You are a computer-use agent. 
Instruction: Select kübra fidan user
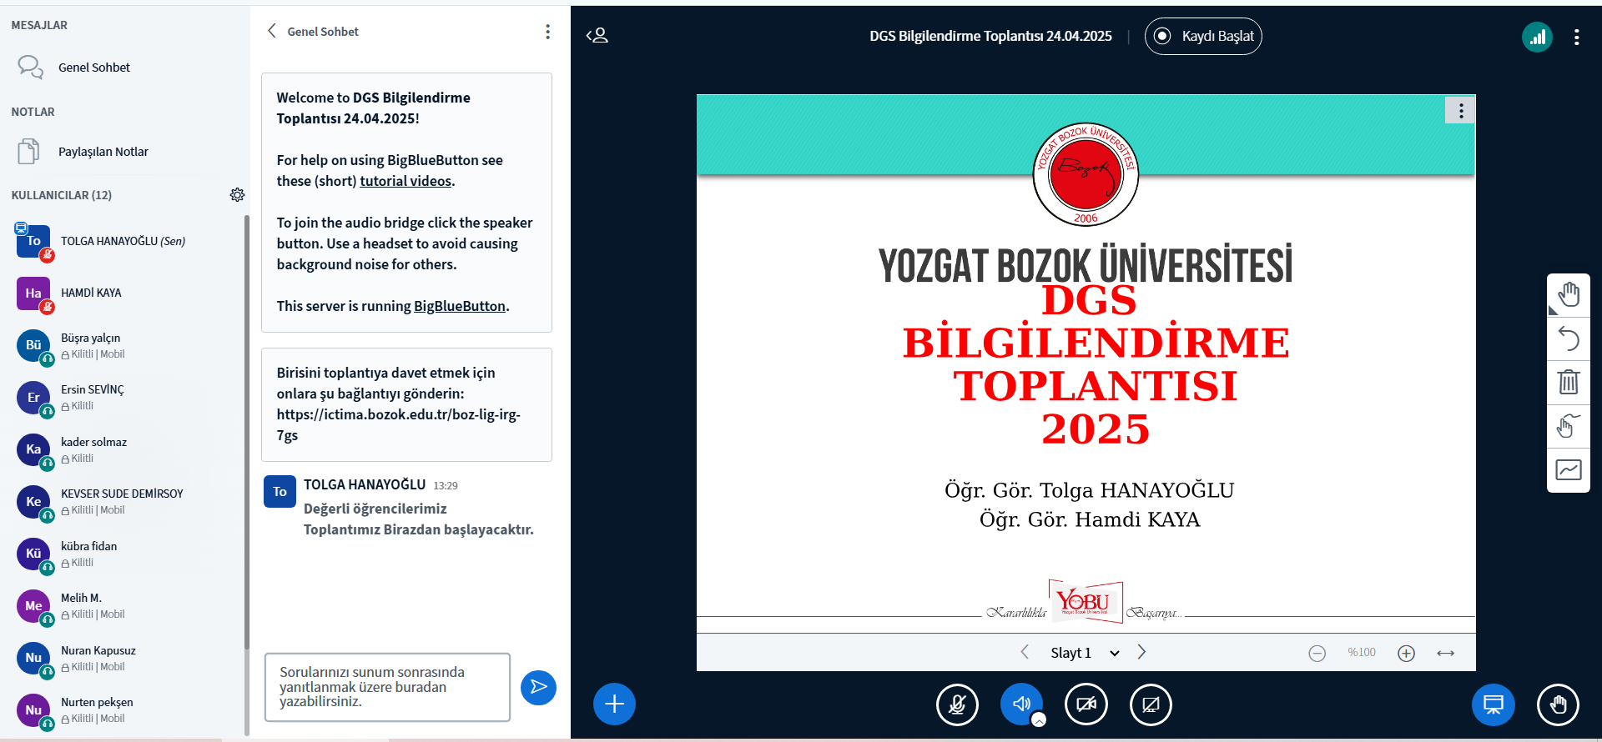tap(125, 554)
